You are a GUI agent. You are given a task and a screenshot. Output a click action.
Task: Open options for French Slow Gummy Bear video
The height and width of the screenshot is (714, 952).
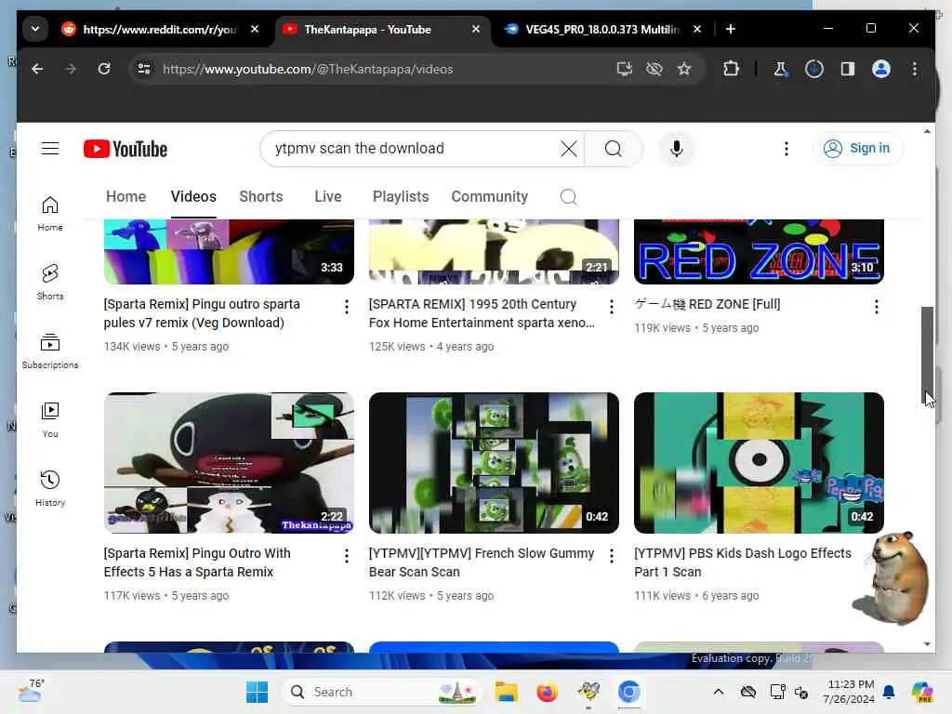(612, 556)
